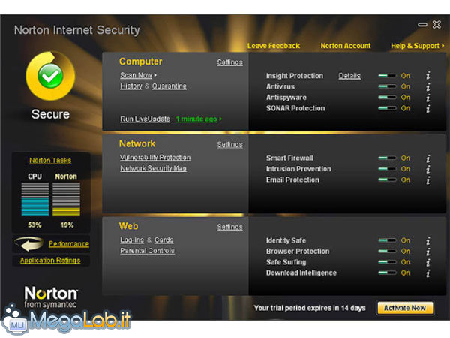Open Browser Protection info icon
The height and width of the screenshot is (338, 450).
[x=428, y=252]
